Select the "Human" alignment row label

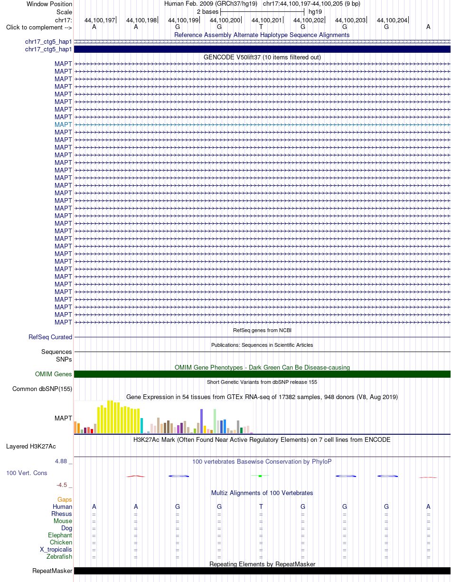[x=62, y=506]
